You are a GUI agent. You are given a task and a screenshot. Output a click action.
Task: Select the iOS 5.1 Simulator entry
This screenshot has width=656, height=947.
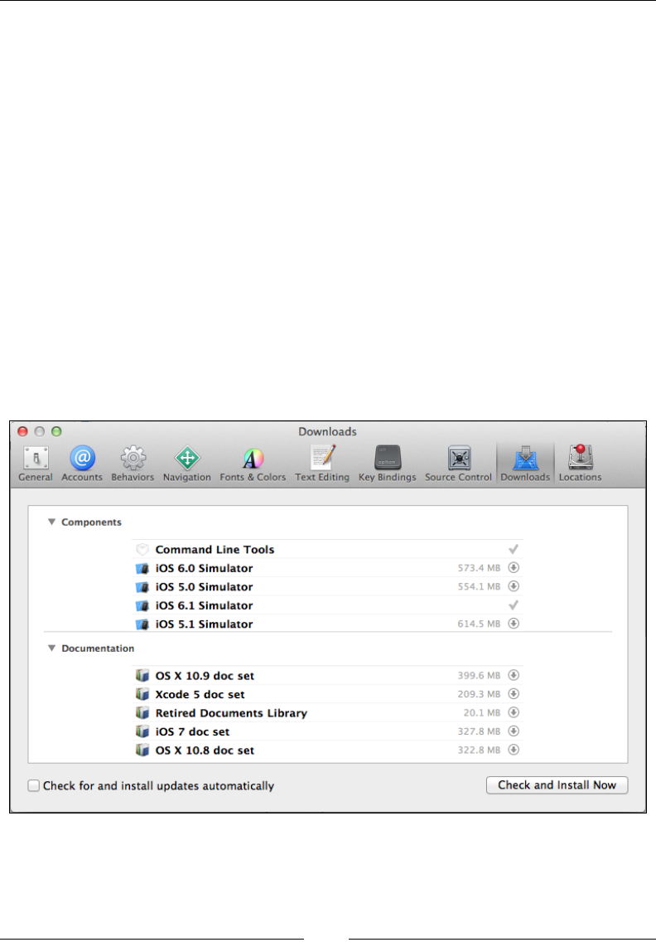tap(327, 624)
